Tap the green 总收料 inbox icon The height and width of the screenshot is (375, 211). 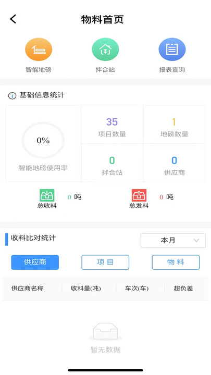click(47, 195)
